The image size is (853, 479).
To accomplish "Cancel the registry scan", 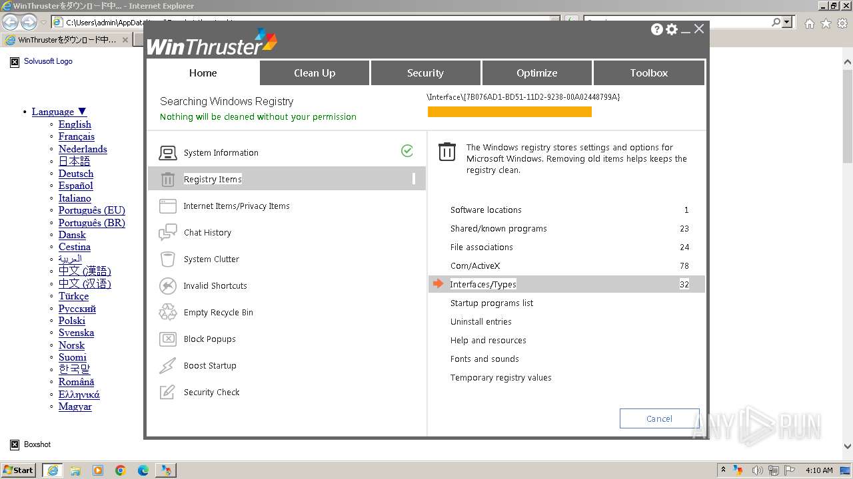I will (x=659, y=418).
